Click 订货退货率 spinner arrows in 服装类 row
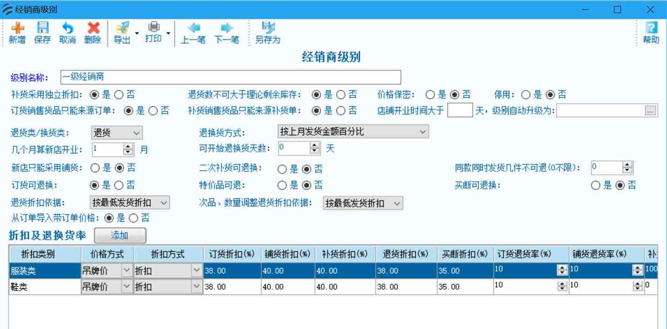Viewport: 667px width, 329px height. point(563,270)
